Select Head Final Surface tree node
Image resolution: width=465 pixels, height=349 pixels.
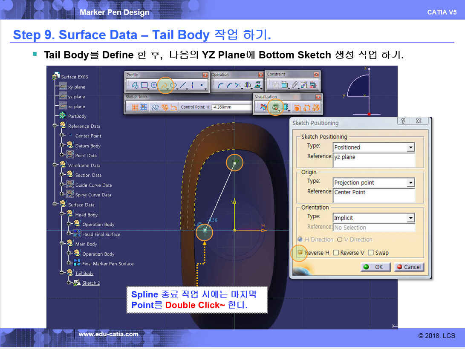101,234
